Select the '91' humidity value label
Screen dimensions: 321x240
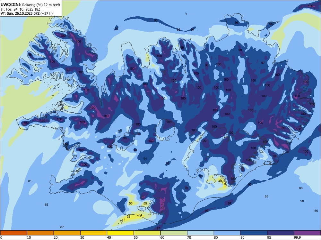point(193,29)
